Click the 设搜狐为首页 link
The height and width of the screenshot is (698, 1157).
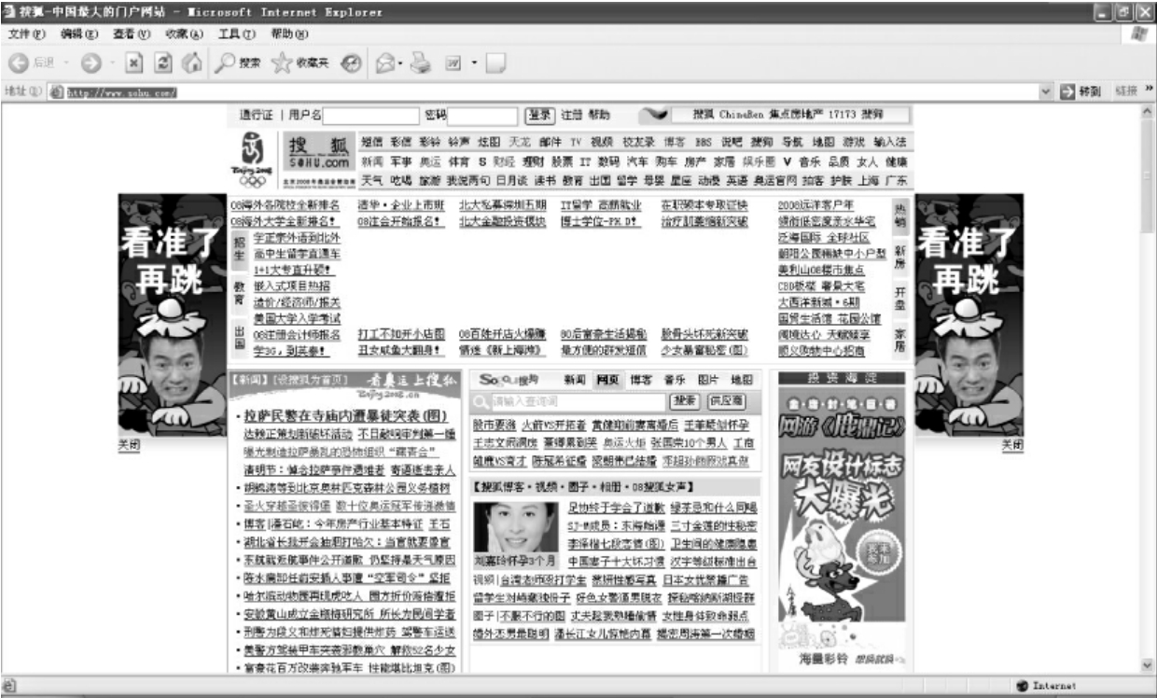pos(310,380)
